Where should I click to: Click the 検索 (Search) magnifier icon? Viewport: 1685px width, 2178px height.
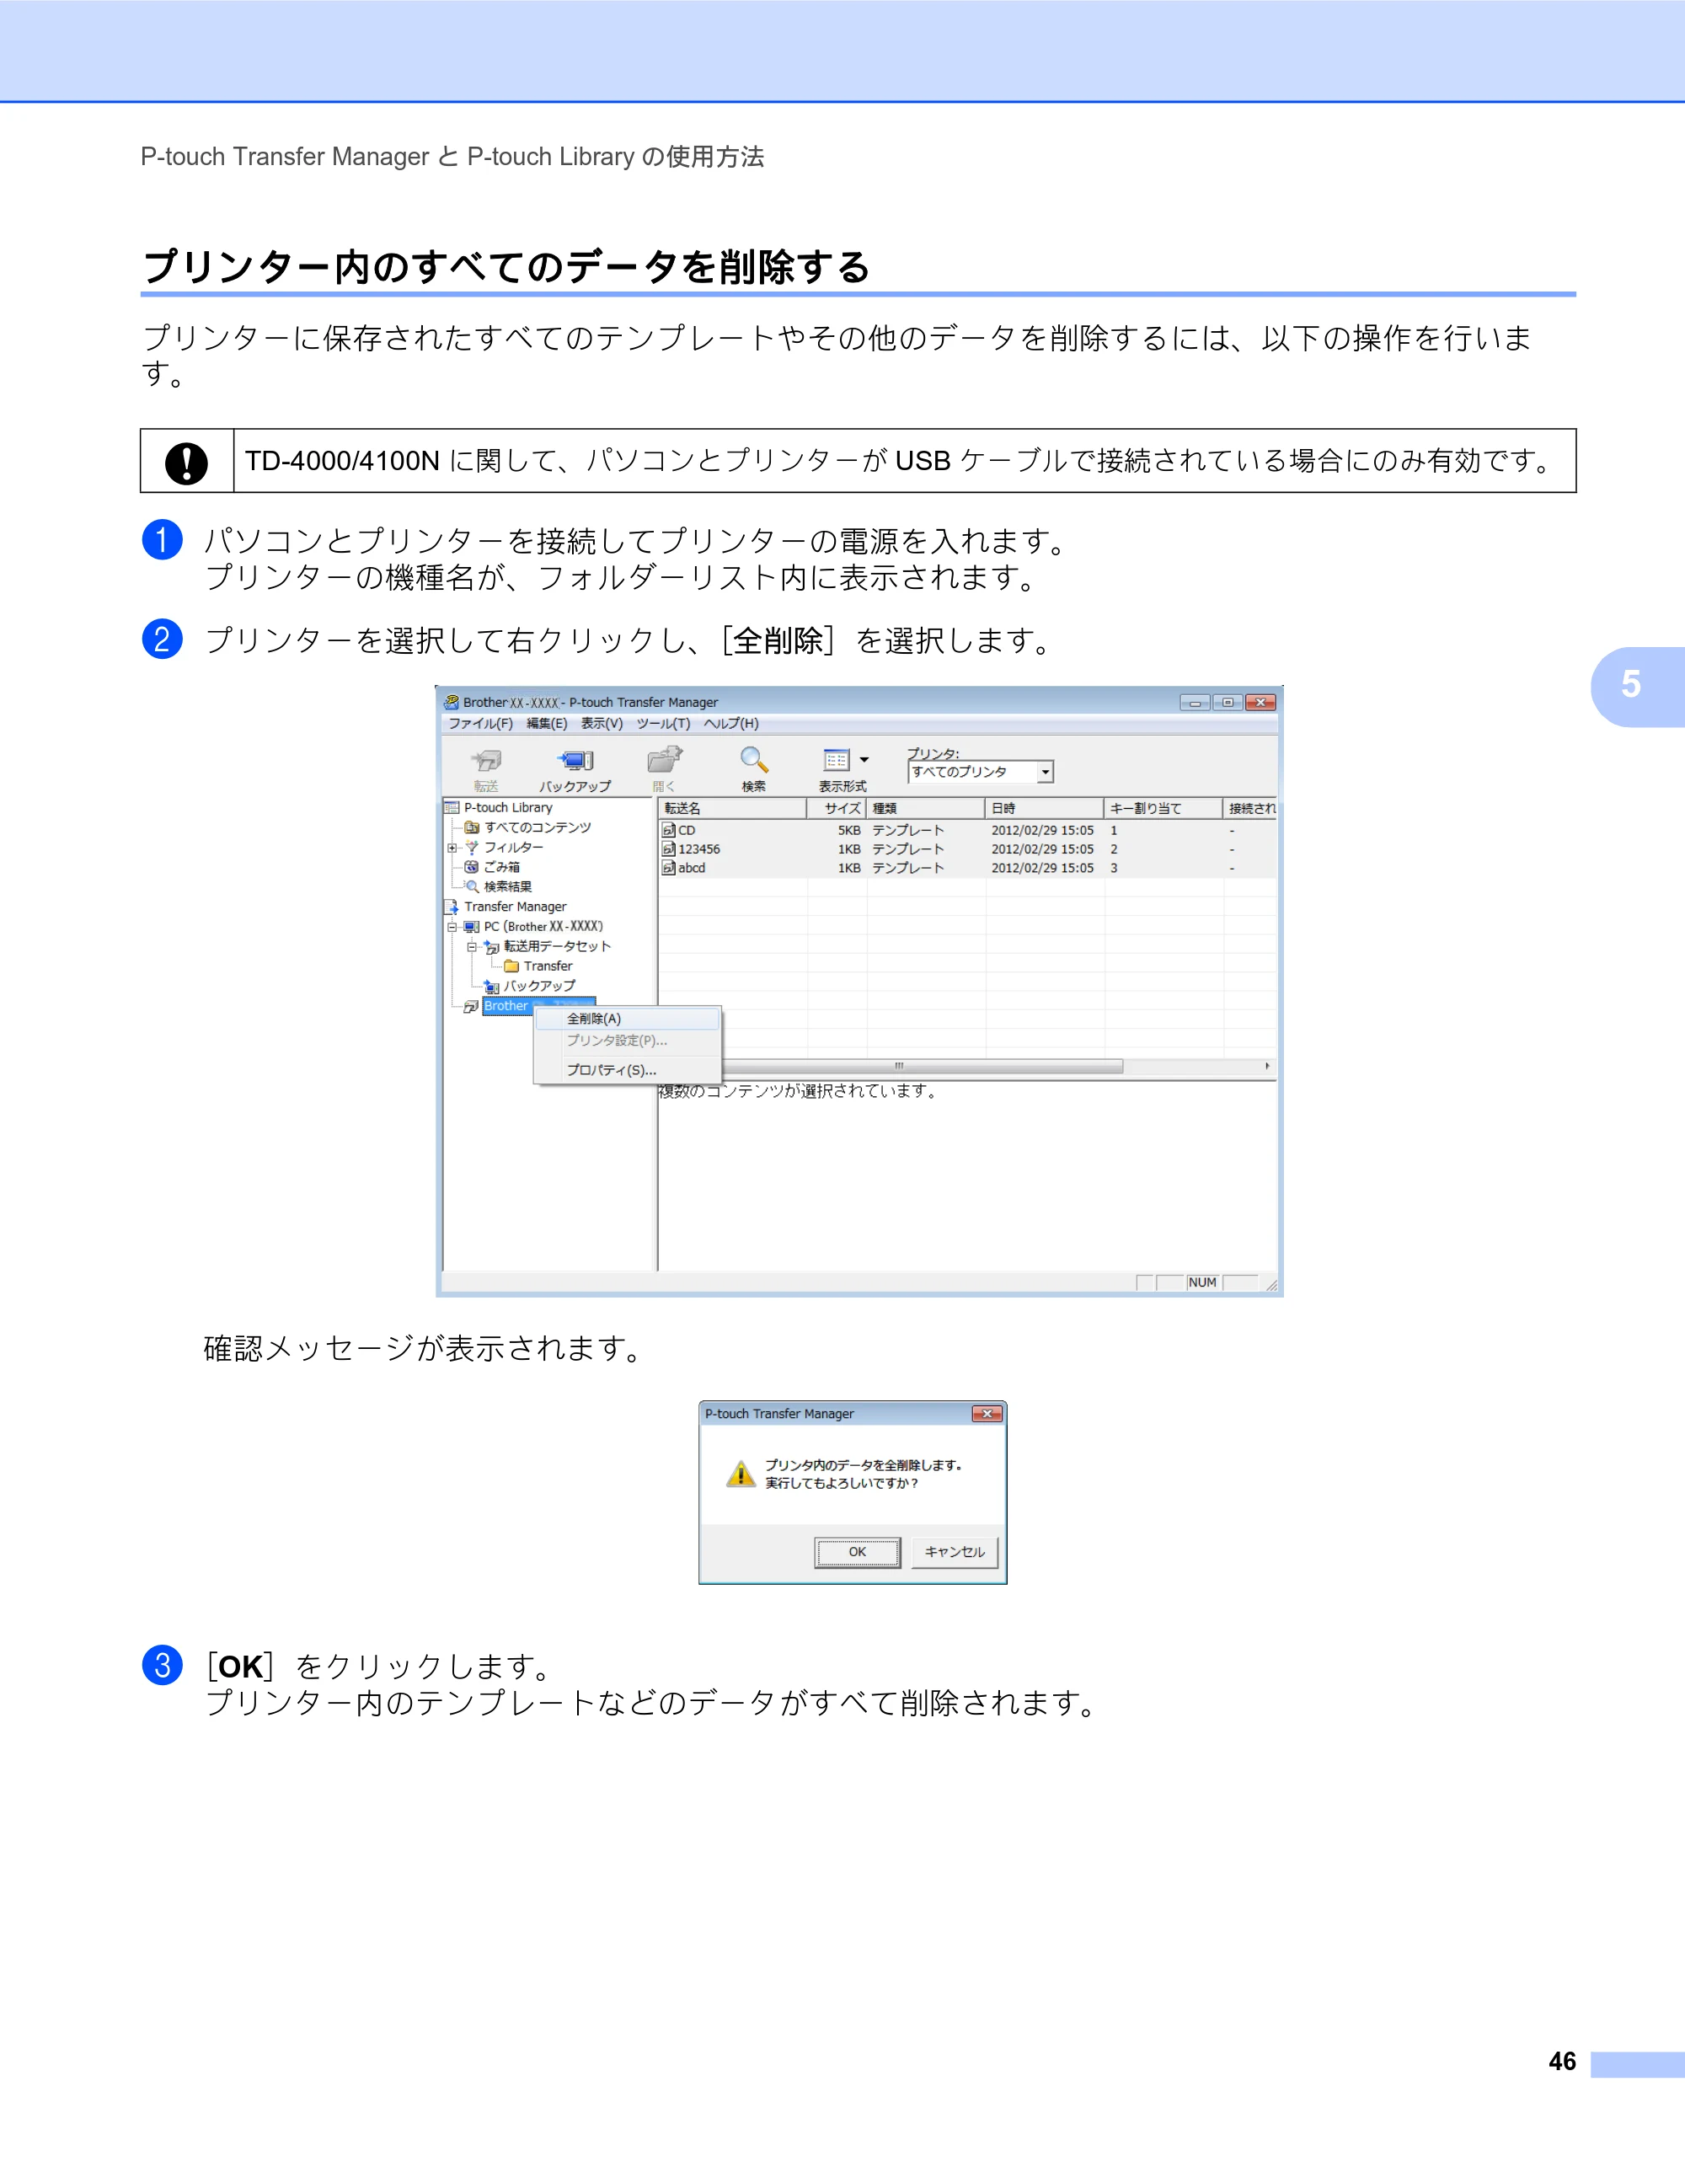point(754,760)
